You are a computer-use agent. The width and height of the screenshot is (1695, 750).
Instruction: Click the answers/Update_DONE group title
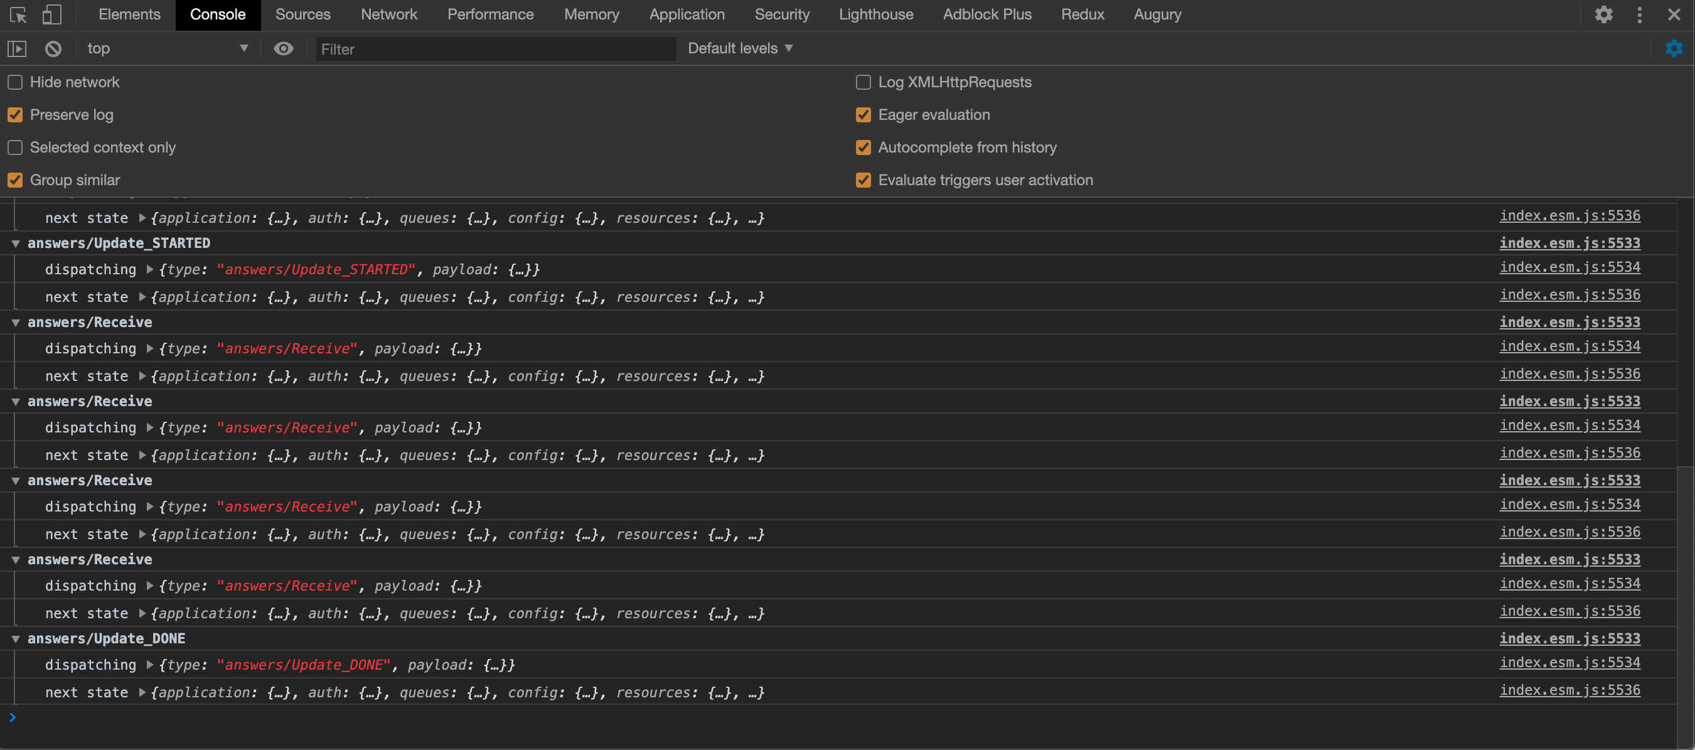[x=107, y=639]
